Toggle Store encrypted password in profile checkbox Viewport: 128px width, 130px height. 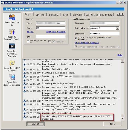76,38
